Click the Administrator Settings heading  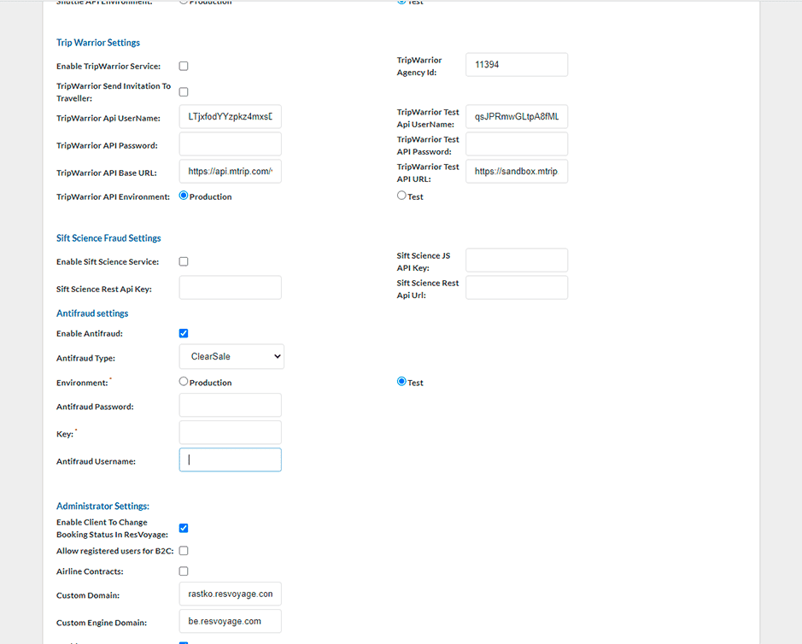(102, 506)
